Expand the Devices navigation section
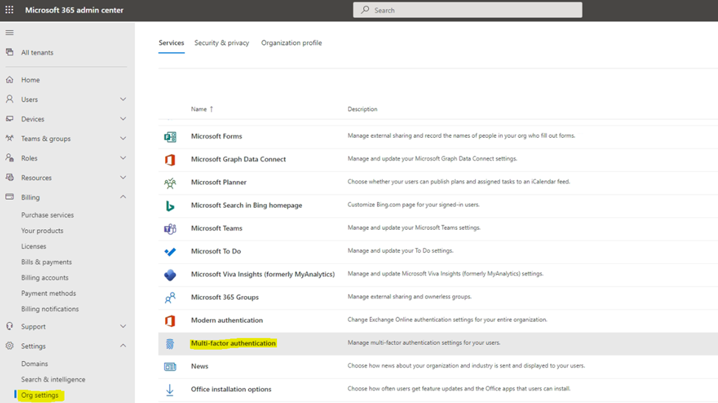 click(x=123, y=119)
